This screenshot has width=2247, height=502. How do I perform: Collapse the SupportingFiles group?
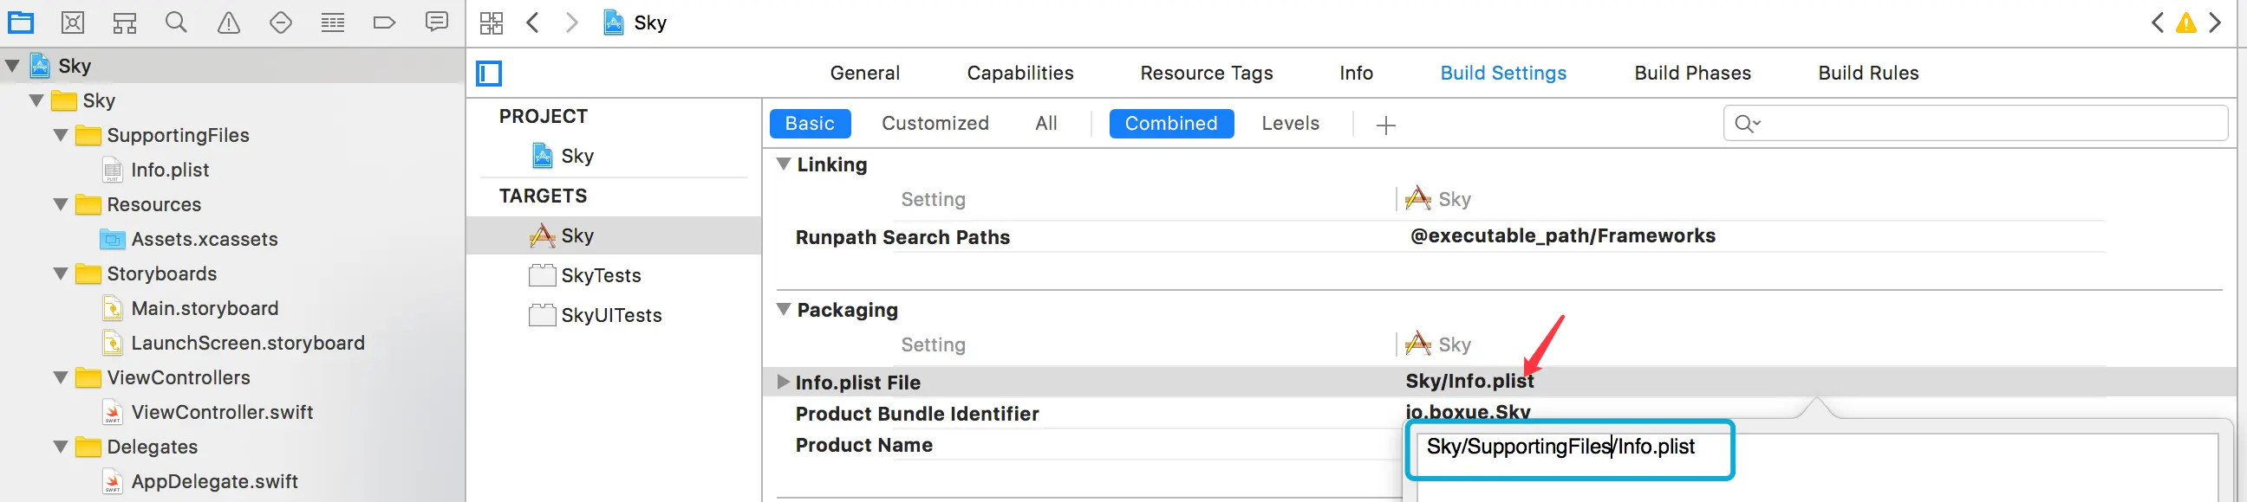click(61, 135)
